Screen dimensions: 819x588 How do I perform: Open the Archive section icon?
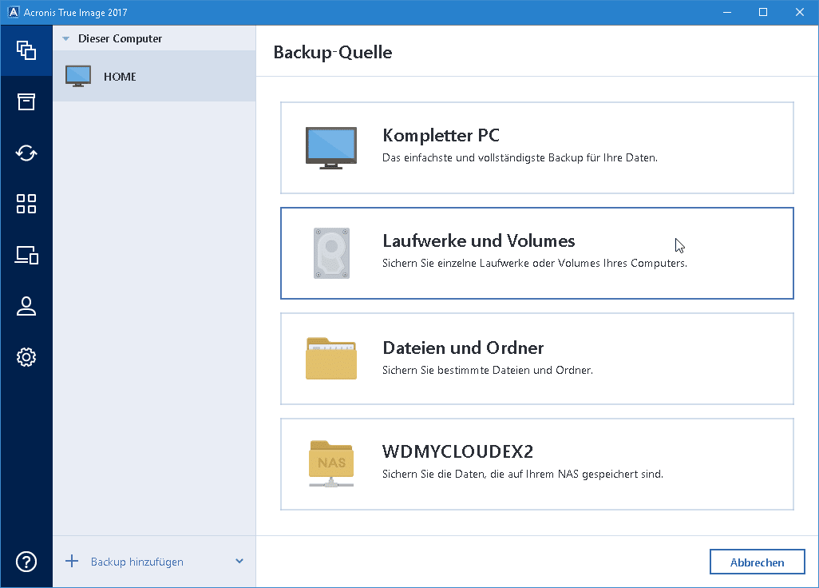[x=26, y=102]
